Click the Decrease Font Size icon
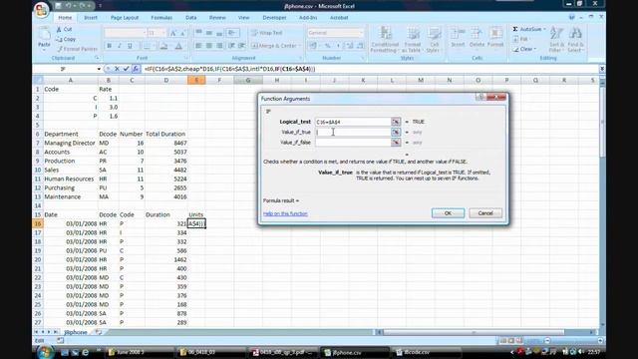Image resolution: width=638 pixels, height=359 pixels. pyautogui.click(x=182, y=33)
